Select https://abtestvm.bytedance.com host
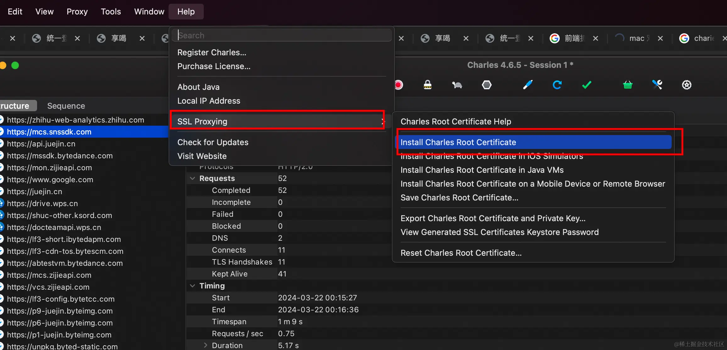The image size is (727, 350). pyautogui.click(x=65, y=263)
